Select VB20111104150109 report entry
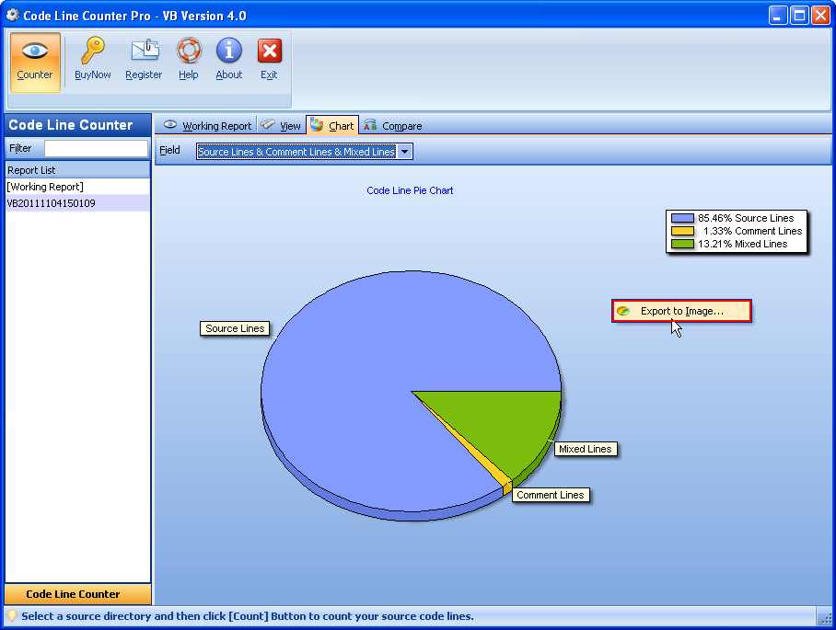Viewport: 836px width, 630px height. tap(78, 203)
